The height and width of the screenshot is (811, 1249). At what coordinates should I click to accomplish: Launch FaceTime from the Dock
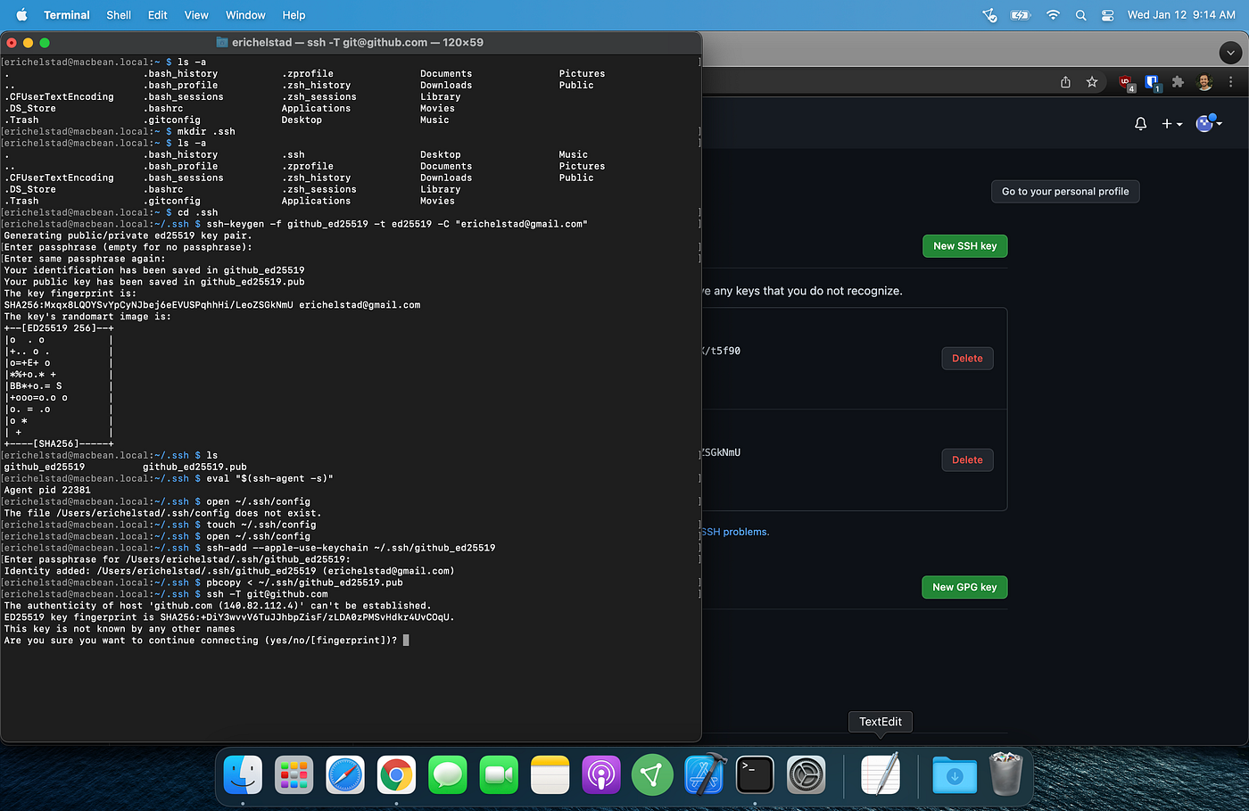(x=499, y=774)
